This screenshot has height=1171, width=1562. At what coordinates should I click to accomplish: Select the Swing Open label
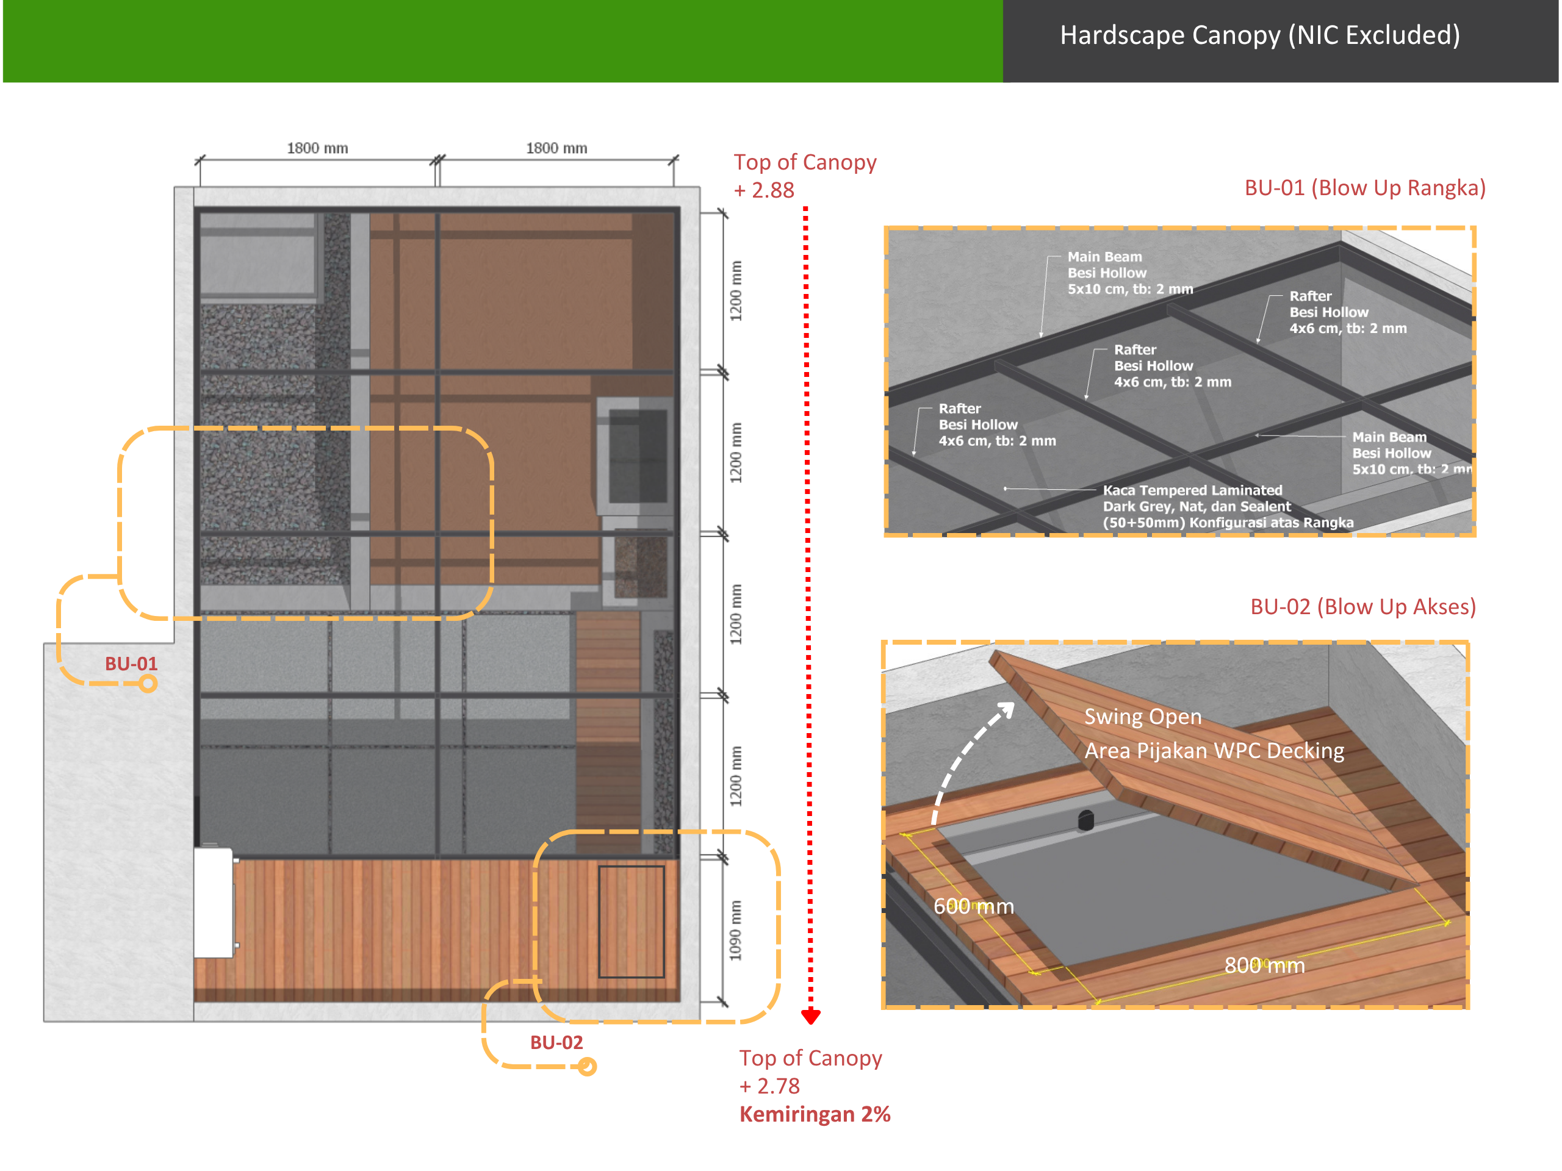[1143, 717]
